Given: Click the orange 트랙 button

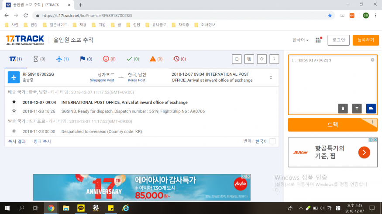Looking at the screenshot, I should 333,124.
